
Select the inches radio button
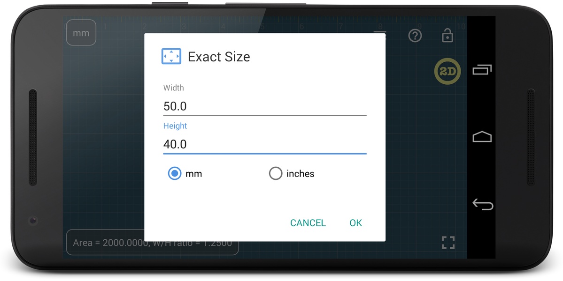coord(276,174)
